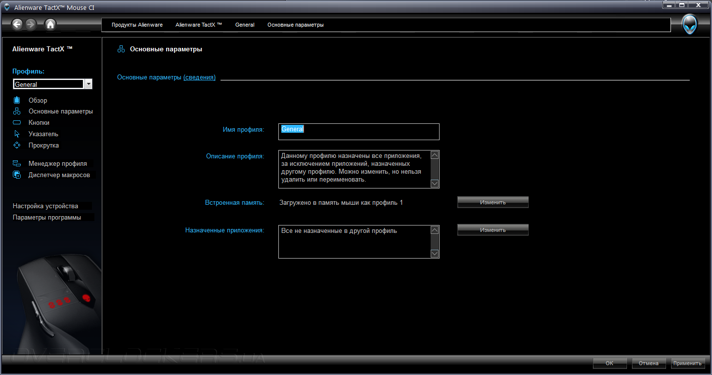
Task: Select the Кнопки icon in sidebar
Action: [x=17, y=122]
